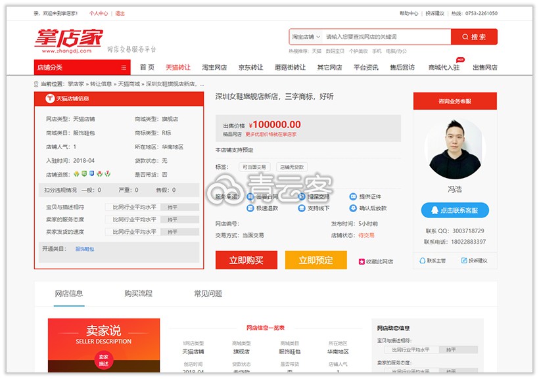Screen dimensions: 539x379
Task: Click the 天猫 hot search suggestion
Action: pos(317,51)
